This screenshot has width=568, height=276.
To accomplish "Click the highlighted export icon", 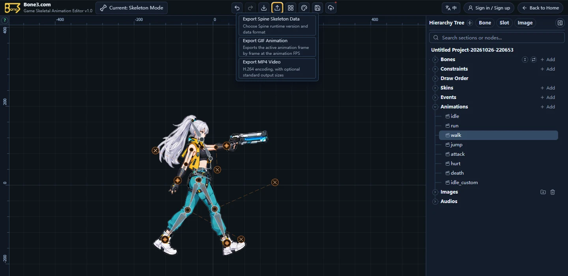I will point(277,8).
